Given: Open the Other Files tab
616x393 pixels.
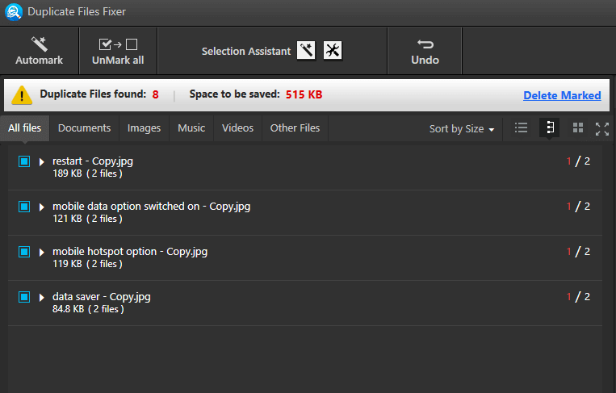Looking at the screenshot, I should point(295,128).
